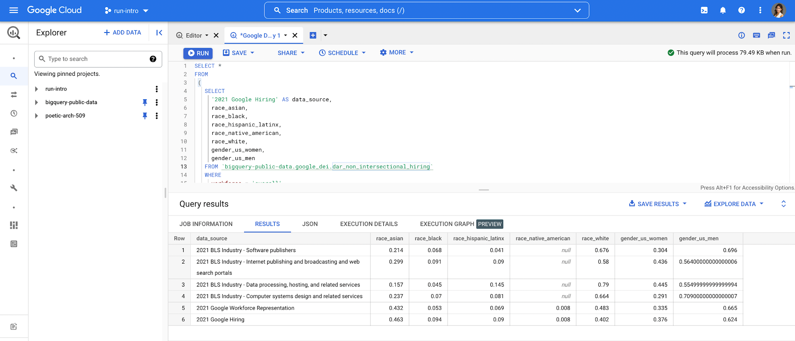Viewport: 795px width, 341px height.
Task: Expand or collapse the query results panel
Action: click(x=783, y=204)
